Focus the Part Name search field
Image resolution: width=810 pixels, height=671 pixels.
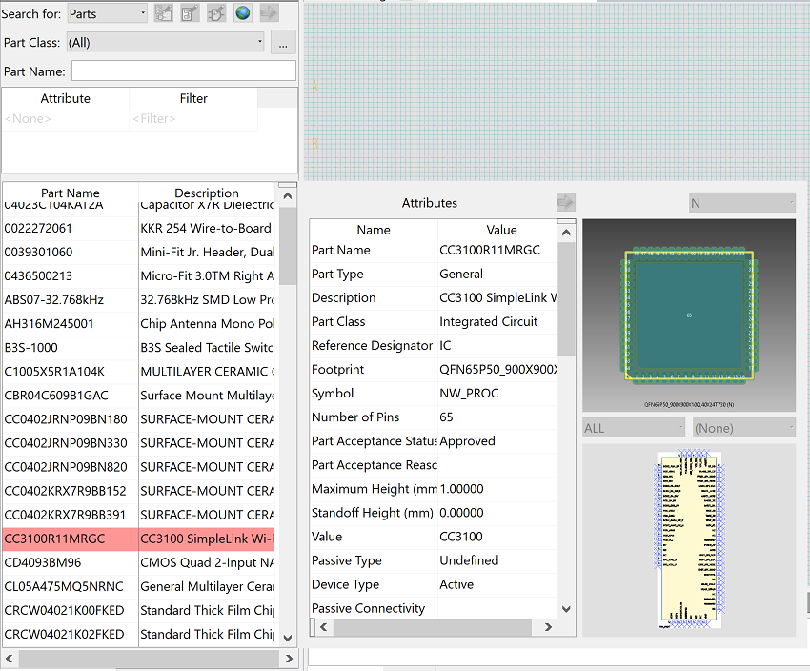(183, 71)
